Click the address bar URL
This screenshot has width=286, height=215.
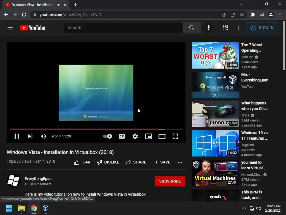71,15
